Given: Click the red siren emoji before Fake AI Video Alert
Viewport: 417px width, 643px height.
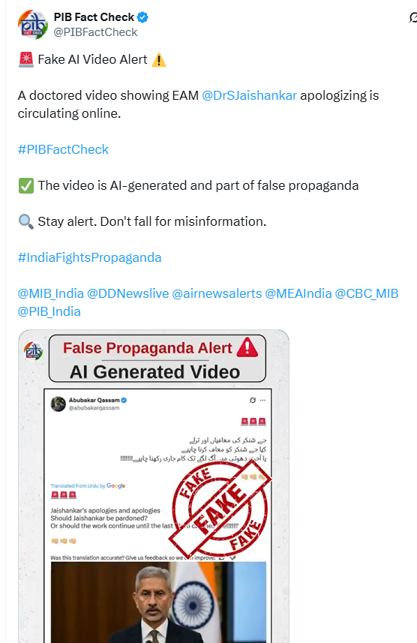Looking at the screenshot, I should pos(25,60).
